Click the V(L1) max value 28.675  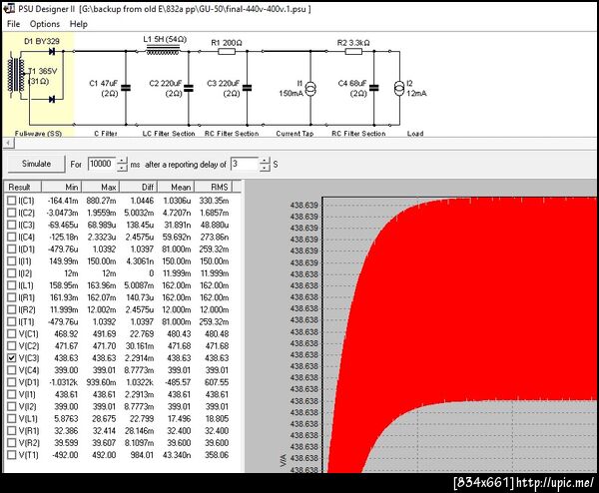(x=104, y=418)
